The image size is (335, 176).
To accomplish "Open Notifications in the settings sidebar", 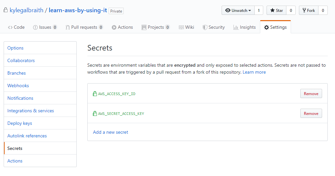I will [x=40, y=98].
